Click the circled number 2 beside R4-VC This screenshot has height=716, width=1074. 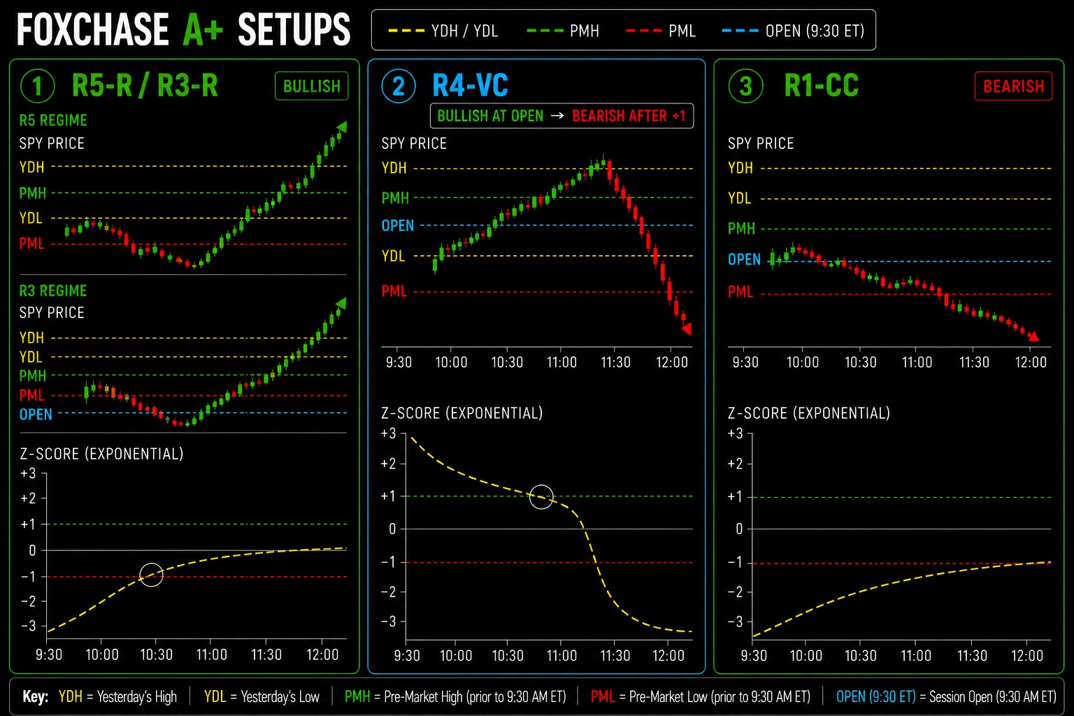[398, 87]
